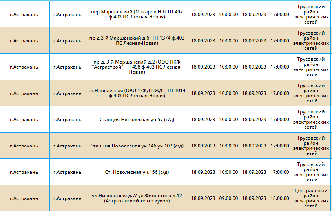Select Трусовский район cell in уч.146 уч.107 row
Screen dimensions: 332x211
(x=311, y=146)
